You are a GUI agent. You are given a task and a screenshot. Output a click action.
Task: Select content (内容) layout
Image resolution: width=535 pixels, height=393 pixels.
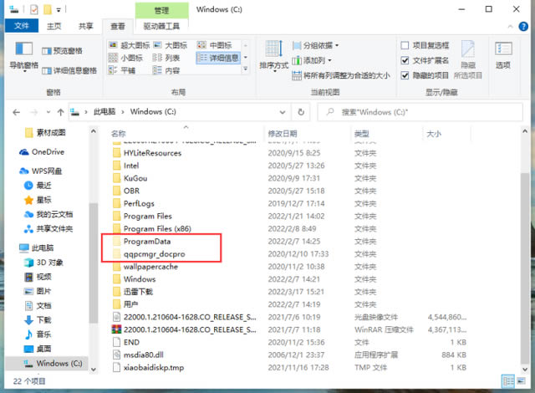click(x=166, y=70)
